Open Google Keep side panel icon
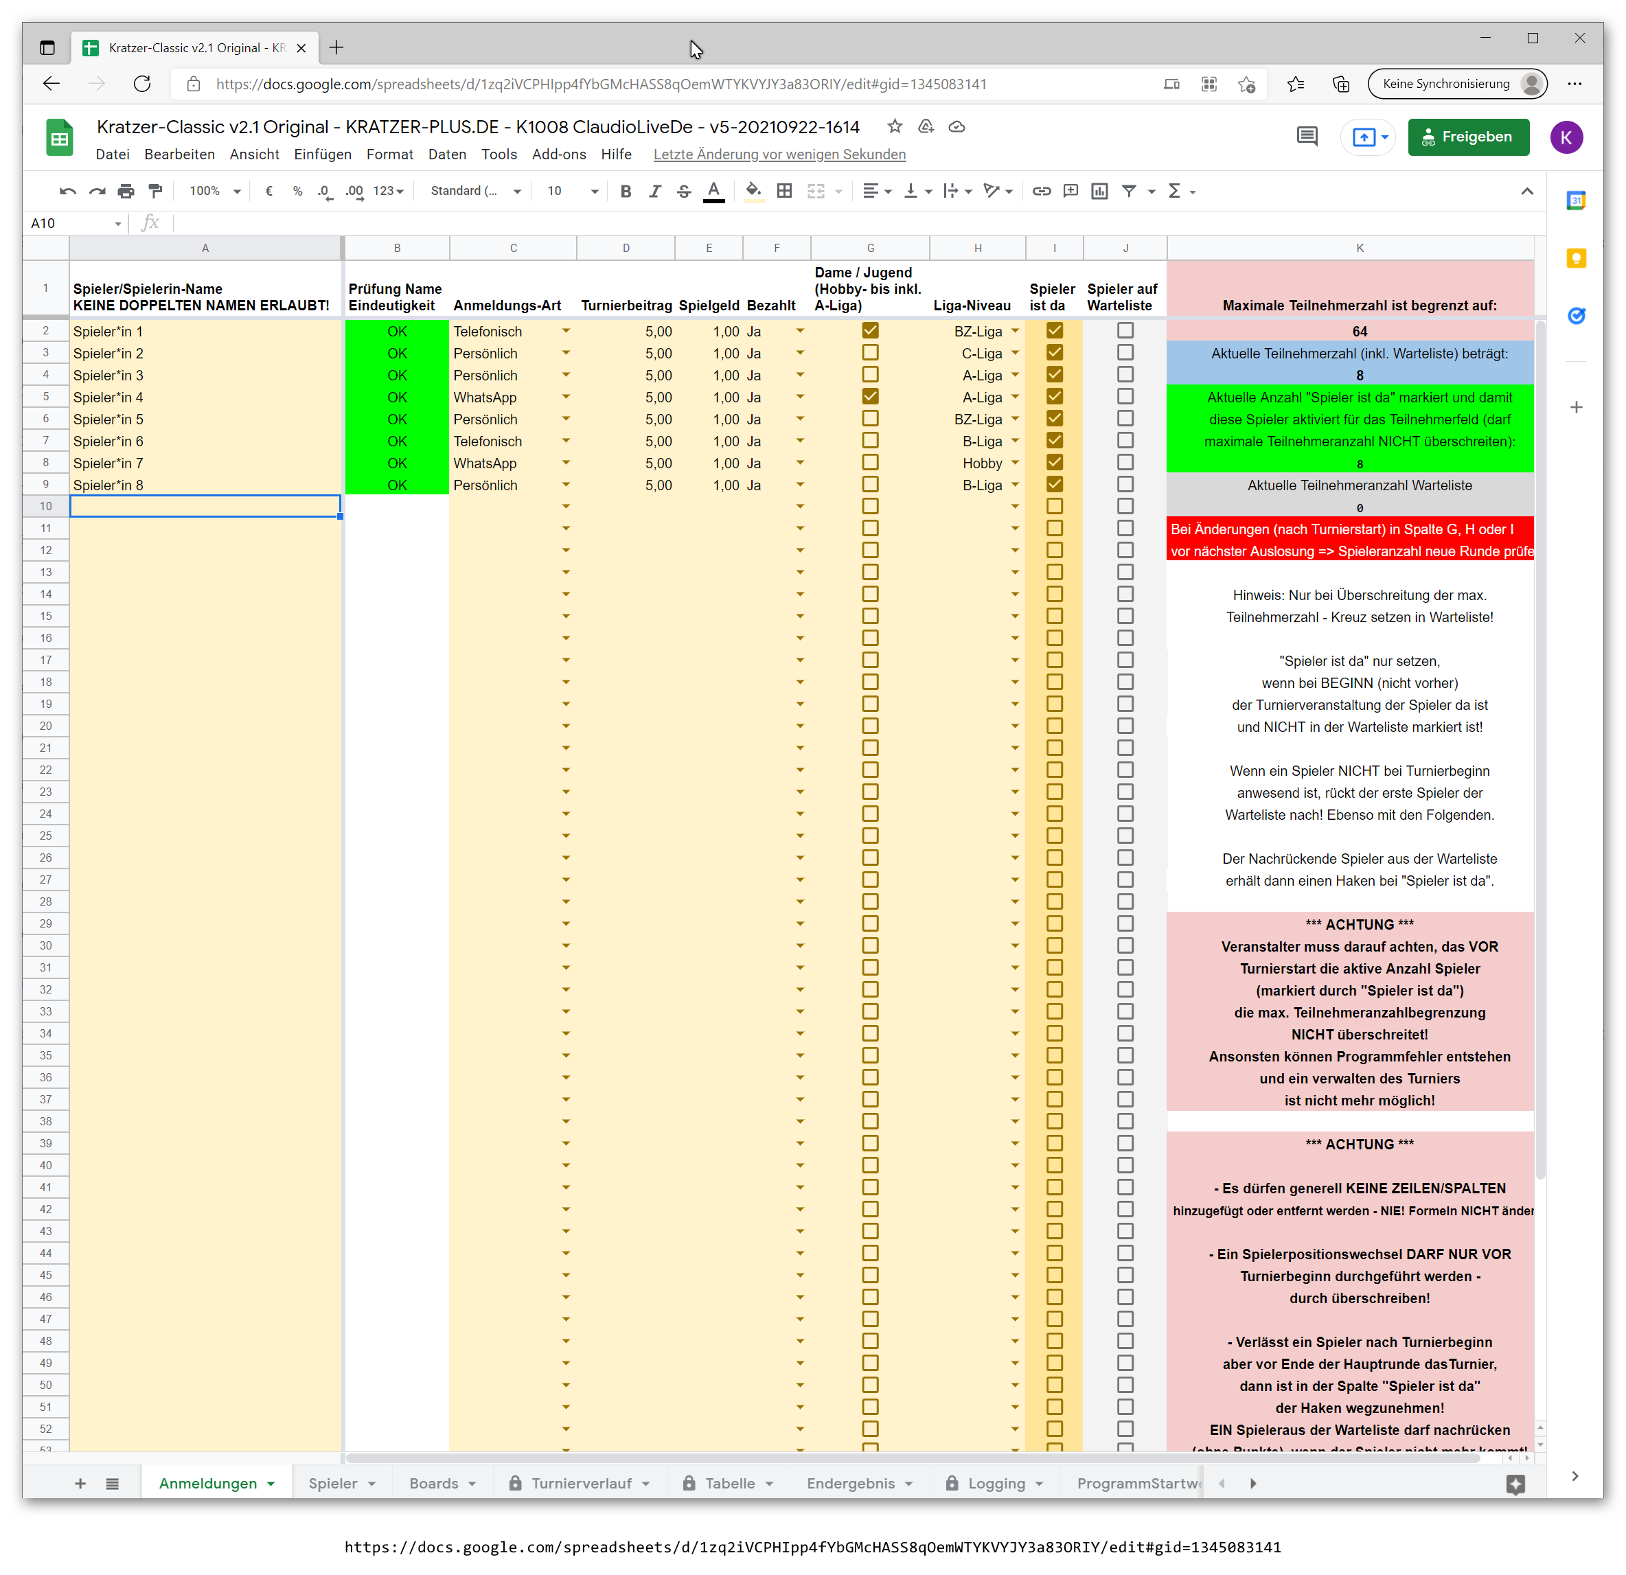 pos(1577,259)
